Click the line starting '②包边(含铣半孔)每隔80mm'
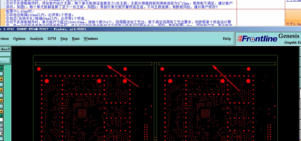Image resolution: width=301 pixels, height=141 pixels. pos(46,18)
